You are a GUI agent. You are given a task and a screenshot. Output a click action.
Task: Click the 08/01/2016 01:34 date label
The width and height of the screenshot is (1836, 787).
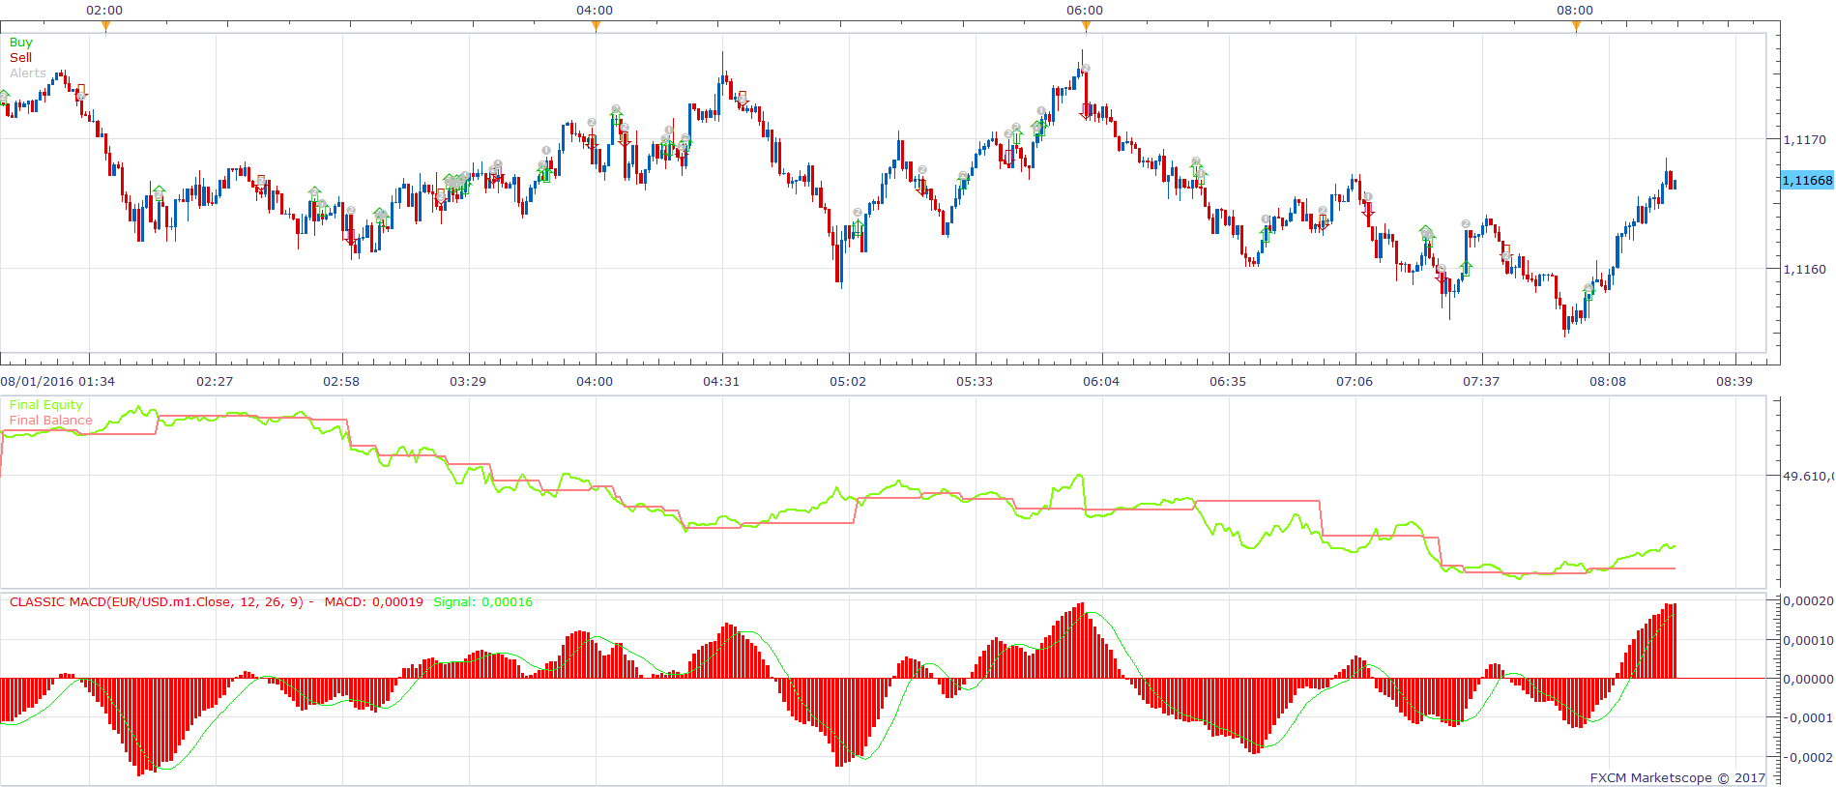tap(57, 381)
